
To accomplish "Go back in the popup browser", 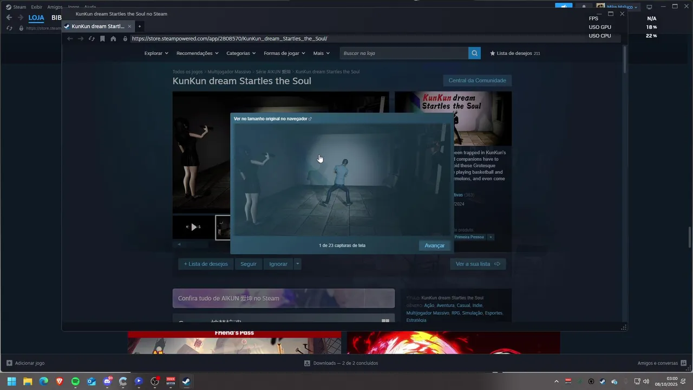I will click(x=70, y=38).
